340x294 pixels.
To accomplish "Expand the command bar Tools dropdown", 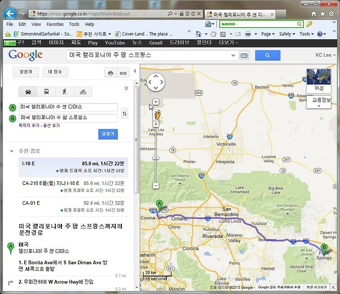I will (306, 34).
